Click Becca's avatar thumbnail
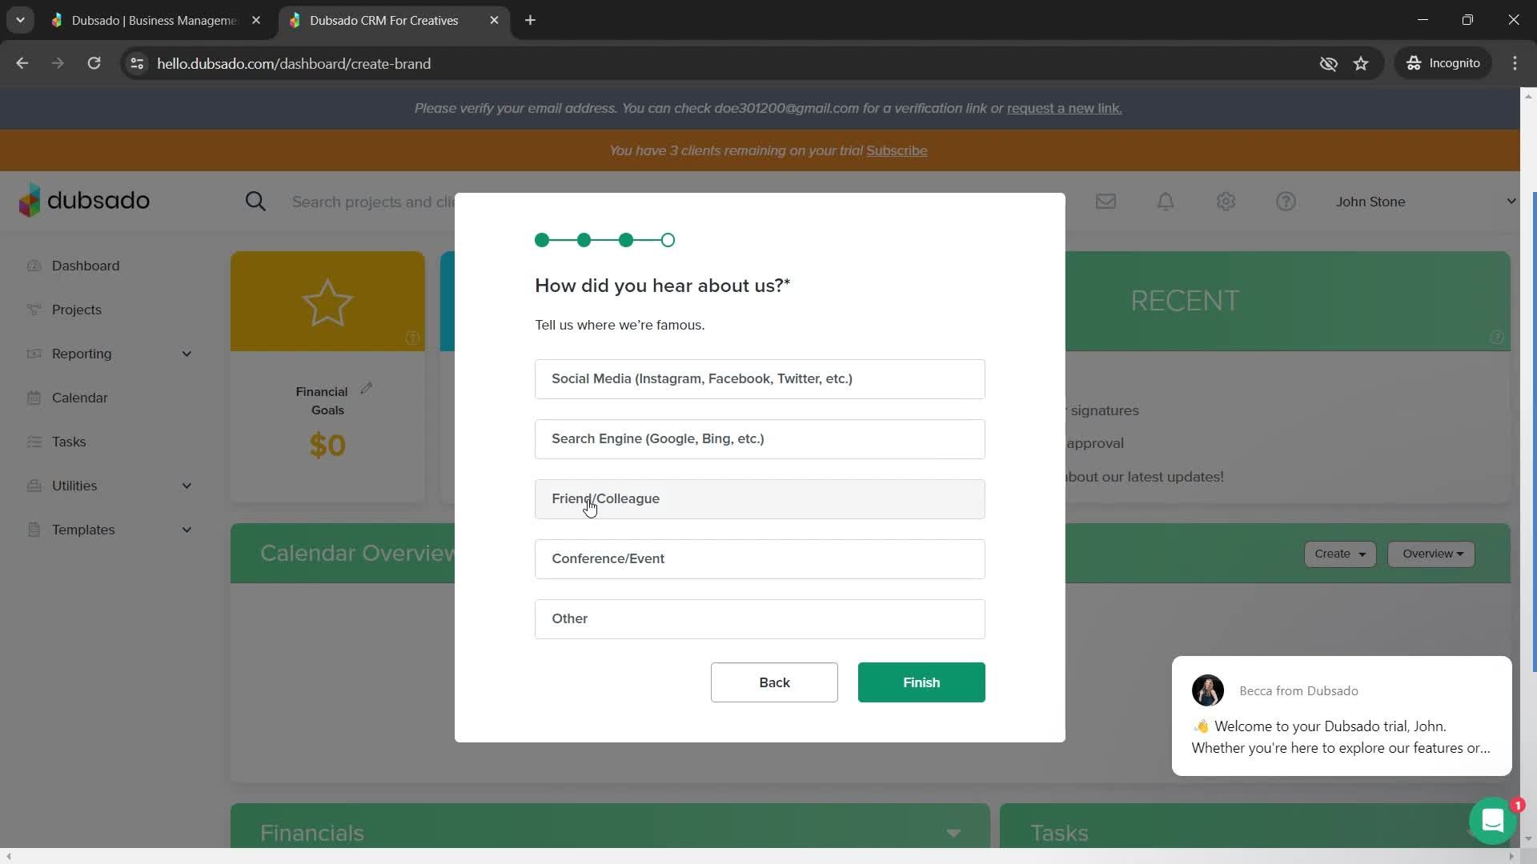Image resolution: width=1537 pixels, height=864 pixels. pos(1207,690)
